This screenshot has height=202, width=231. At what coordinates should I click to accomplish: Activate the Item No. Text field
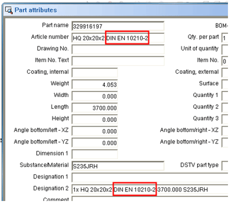pyautogui.click(x=118, y=61)
